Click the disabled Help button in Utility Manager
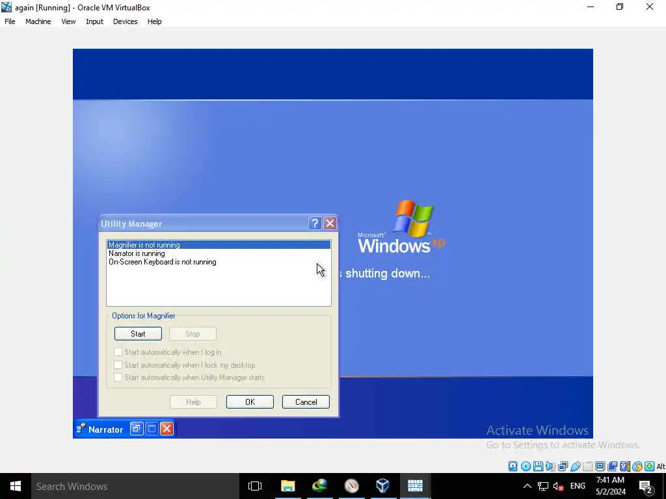The height and width of the screenshot is (499, 666). point(193,402)
